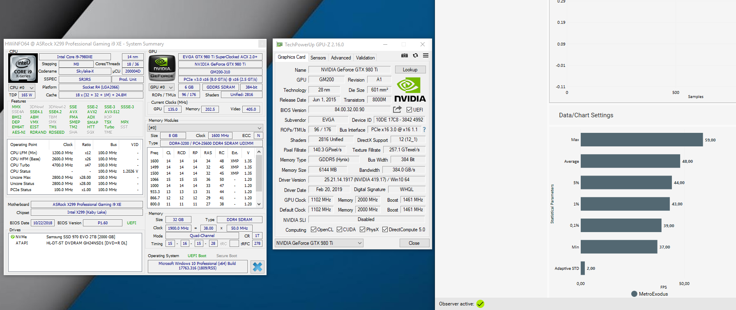This screenshot has width=736, height=310.
Task: Click the GPU clock 135.0 value in HWiNFO
Action: click(x=173, y=109)
